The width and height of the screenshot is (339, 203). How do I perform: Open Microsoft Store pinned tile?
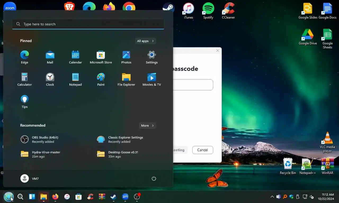[x=101, y=57]
